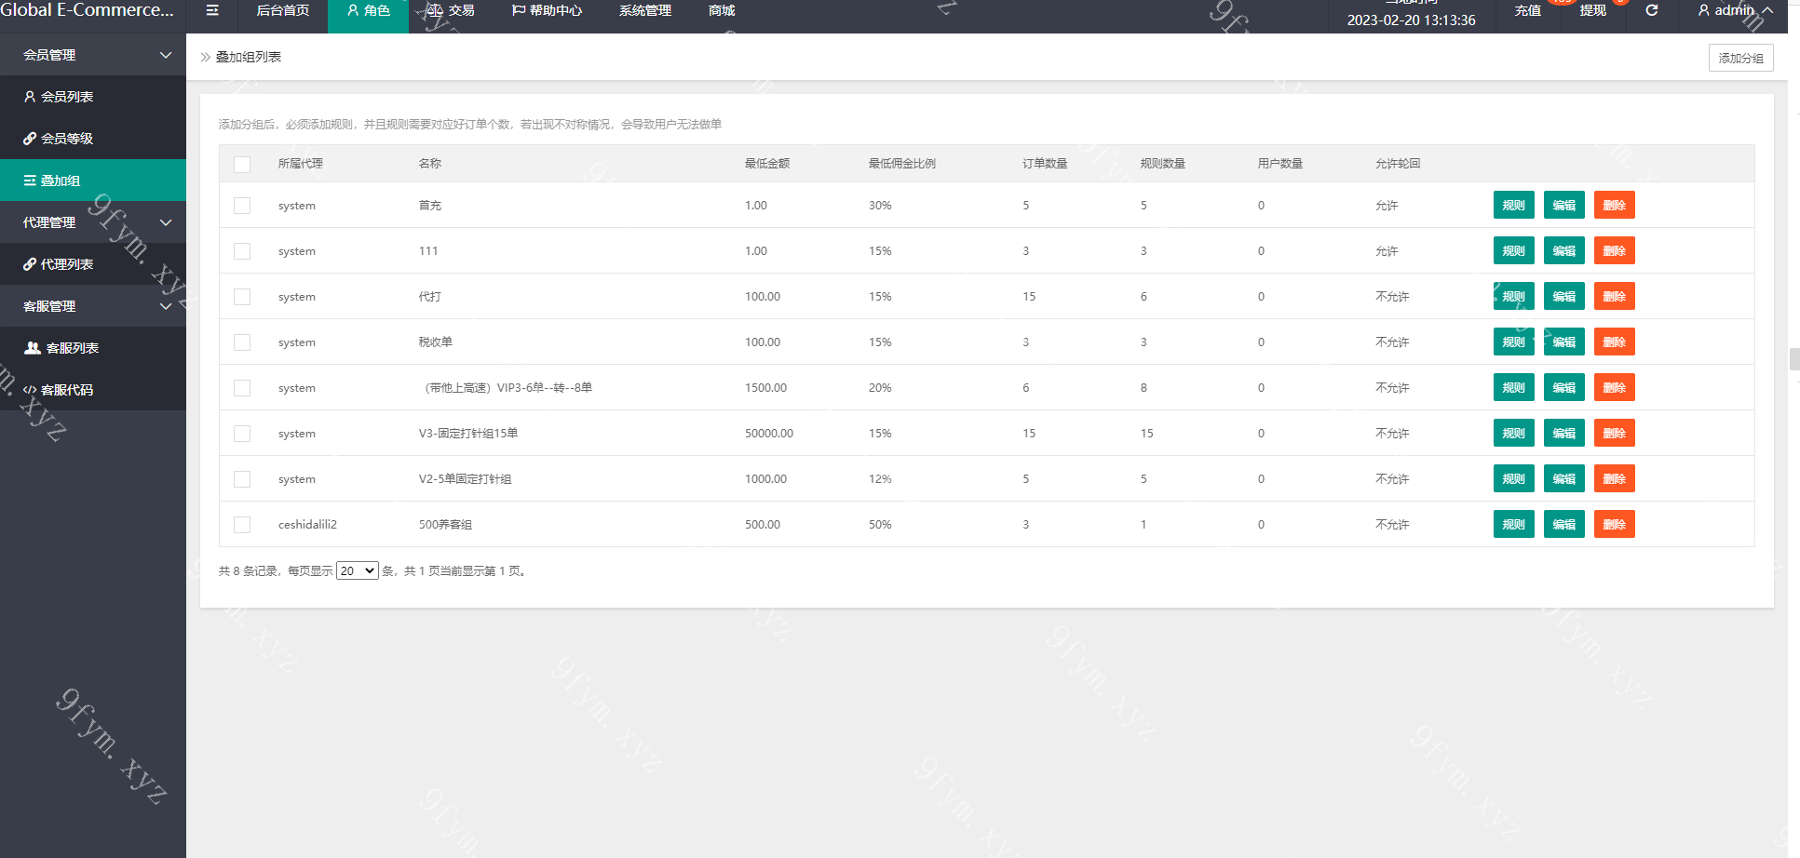Open the 帮助中心 menu

tap(547, 10)
